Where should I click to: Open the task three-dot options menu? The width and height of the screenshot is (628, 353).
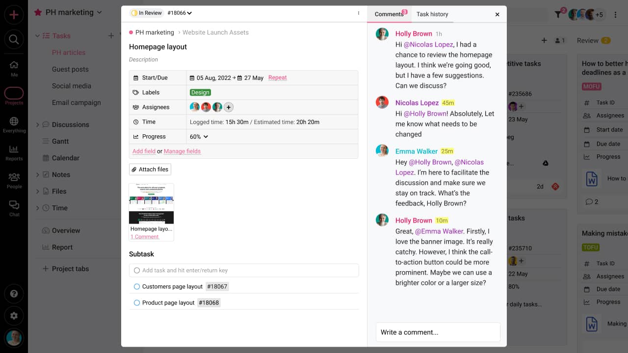[359, 13]
